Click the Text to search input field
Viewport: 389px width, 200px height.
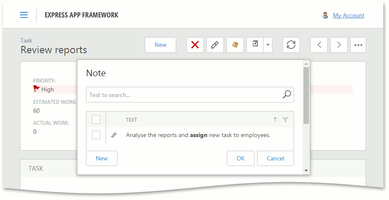[183, 95]
